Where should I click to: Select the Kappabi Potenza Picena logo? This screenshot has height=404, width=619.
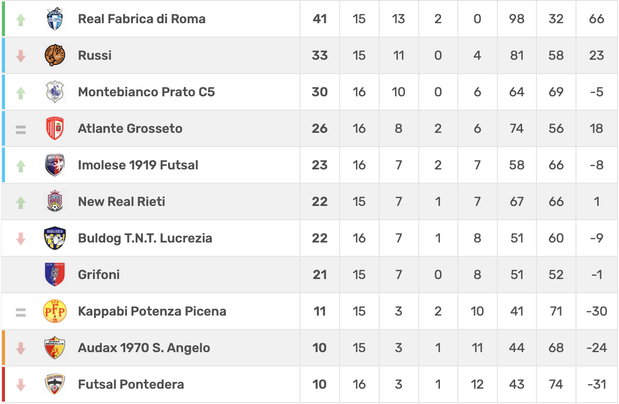click(x=55, y=311)
